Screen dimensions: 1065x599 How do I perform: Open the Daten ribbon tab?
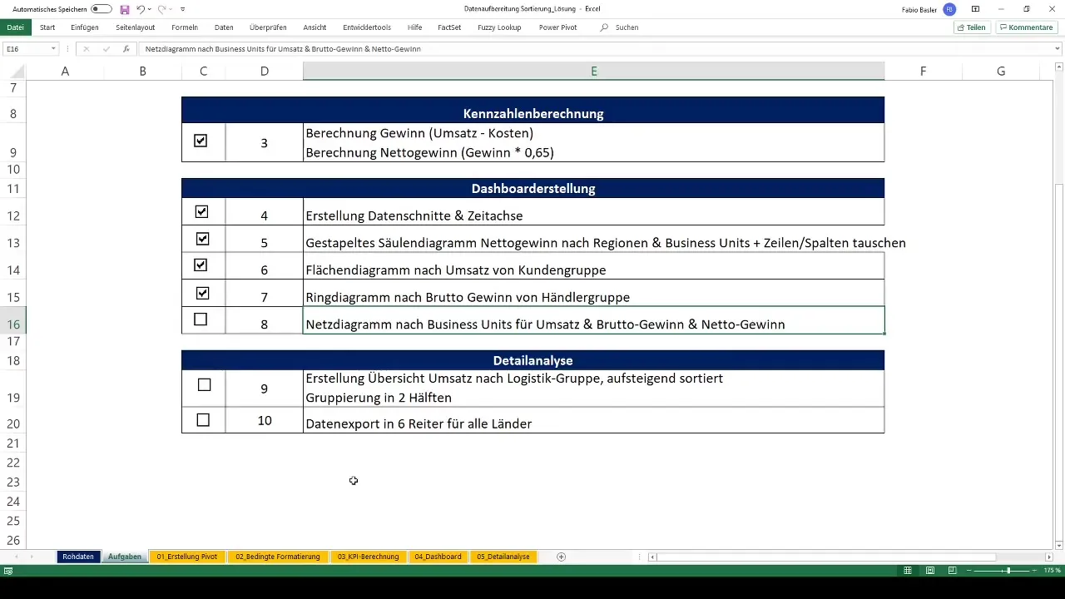[x=224, y=27]
